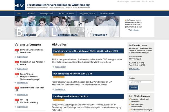Click Weiterlesen under VB – Tag Nordwürttemberg
Viewport: 169px width, 112px height.
23,107
